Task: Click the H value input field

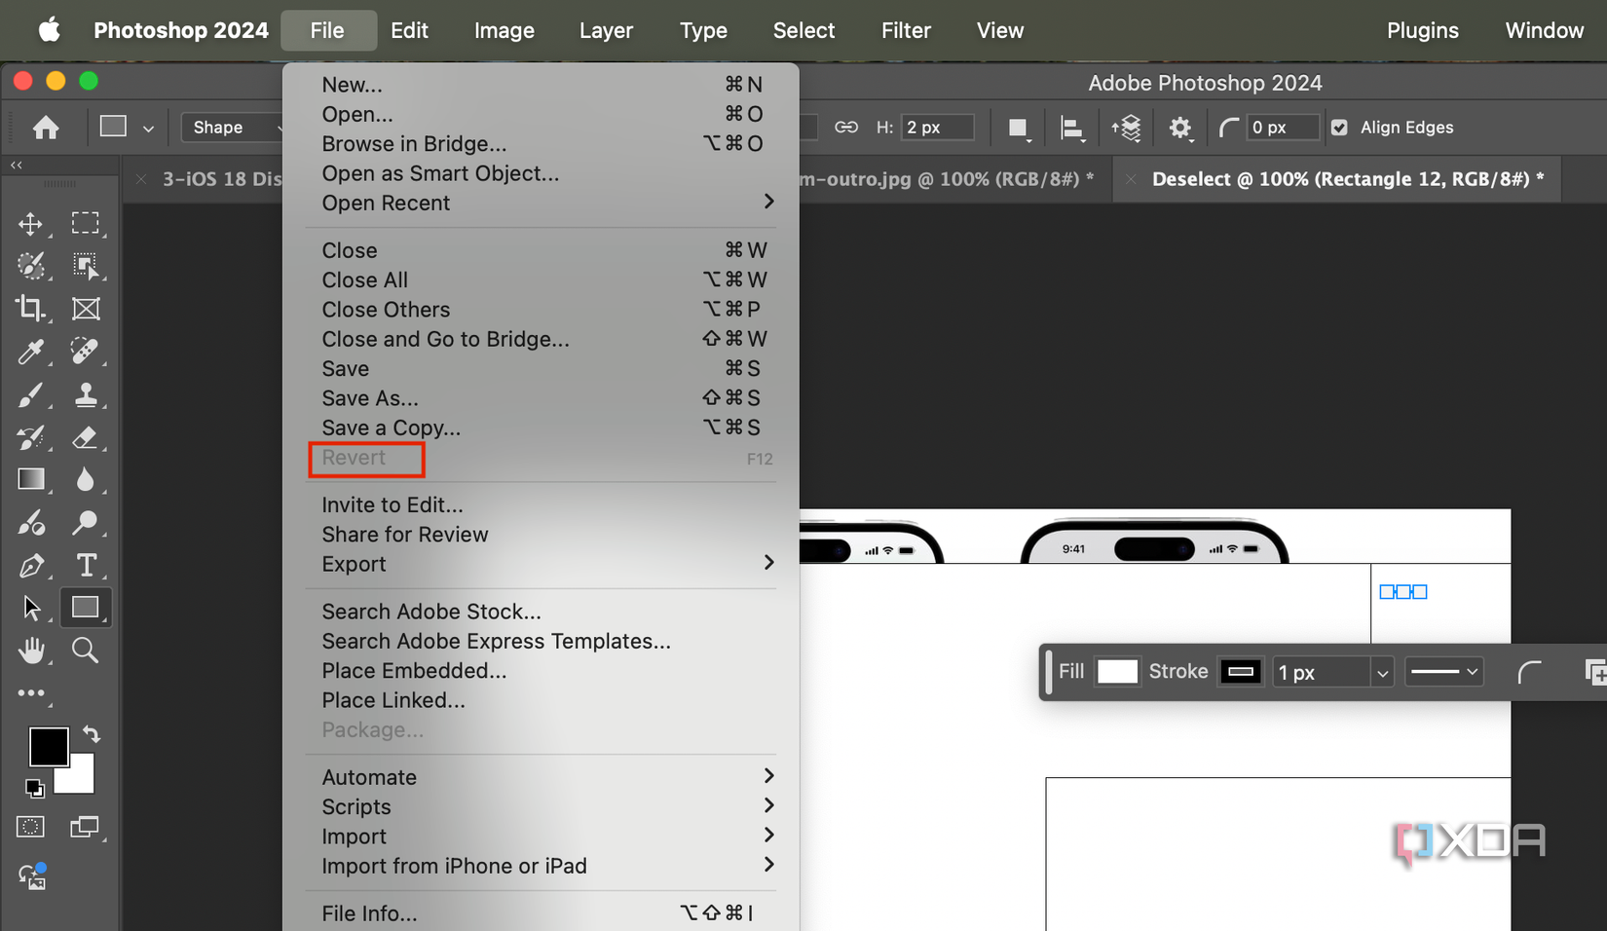Action: pyautogui.click(x=937, y=127)
